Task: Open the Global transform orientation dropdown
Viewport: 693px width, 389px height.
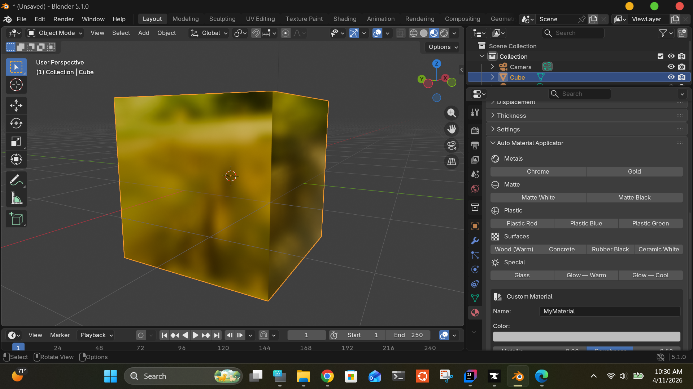Action: (x=210, y=33)
